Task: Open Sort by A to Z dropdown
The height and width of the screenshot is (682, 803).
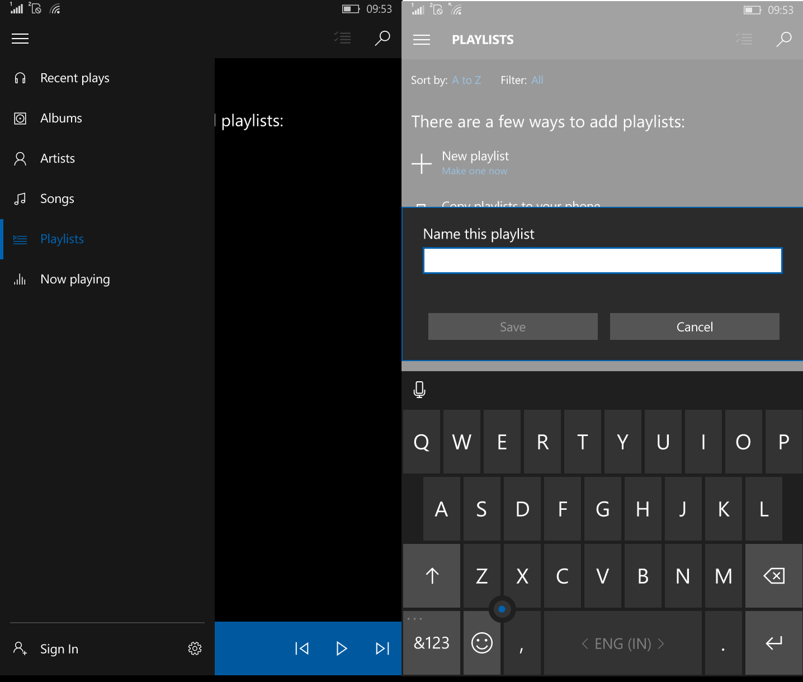Action: pyautogui.click(x=466, y=80)
